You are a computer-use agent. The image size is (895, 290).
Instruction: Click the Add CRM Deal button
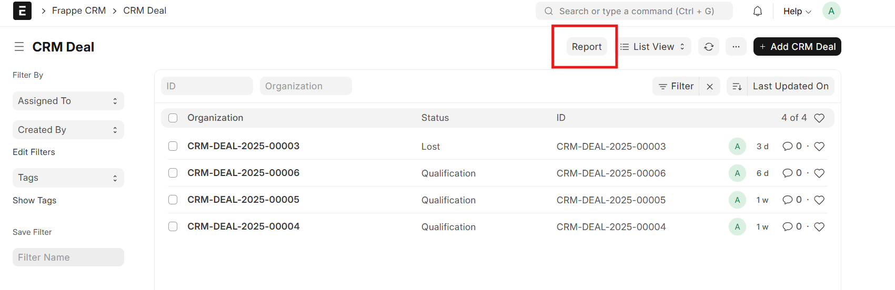(797, 47)
